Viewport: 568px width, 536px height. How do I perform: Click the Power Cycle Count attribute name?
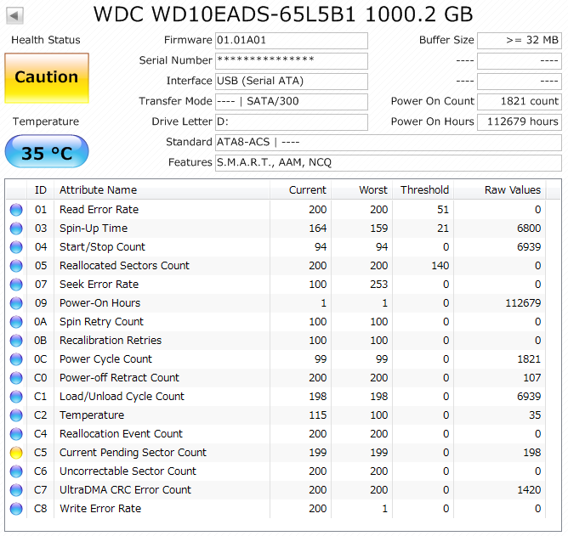[105, 359]
